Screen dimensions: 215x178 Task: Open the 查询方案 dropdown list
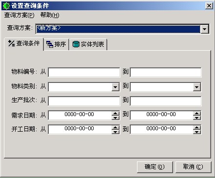coord(204,29)
